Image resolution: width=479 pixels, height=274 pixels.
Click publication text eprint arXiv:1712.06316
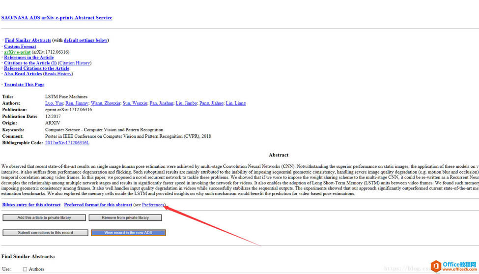click(x=68, y=110)
